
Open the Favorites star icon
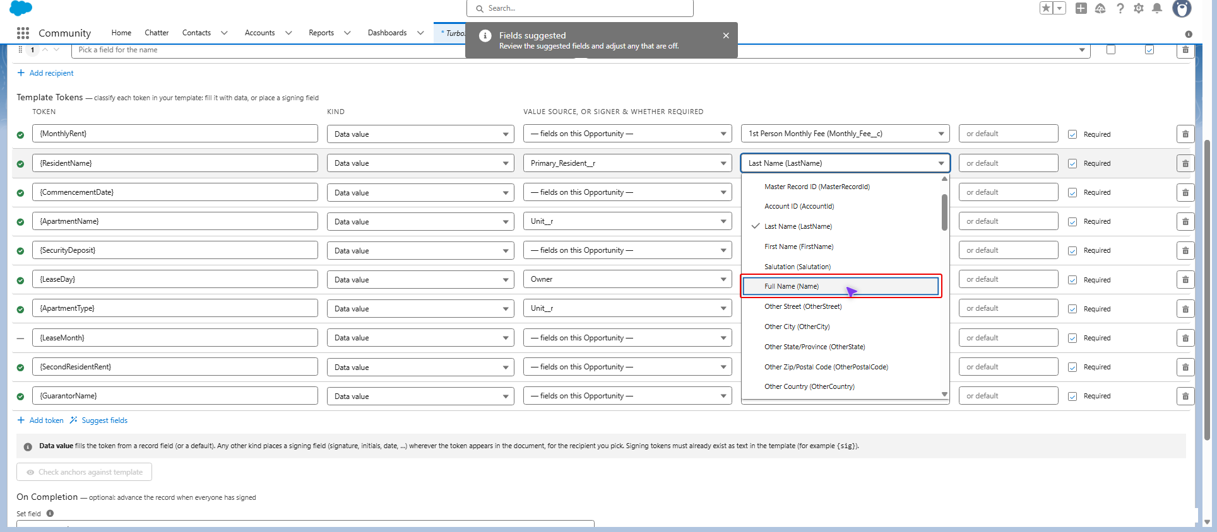pyautogui.click(x=1046, y=8)
